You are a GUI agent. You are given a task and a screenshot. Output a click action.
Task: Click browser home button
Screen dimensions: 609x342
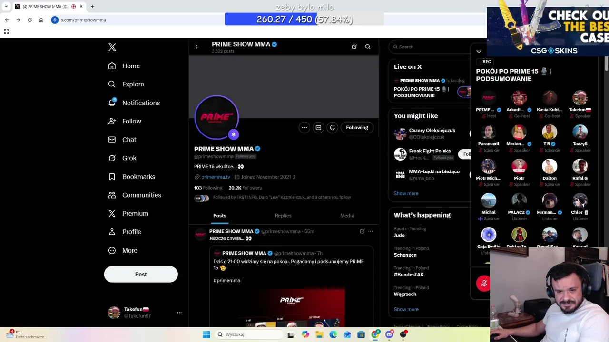tap(41, 20)
